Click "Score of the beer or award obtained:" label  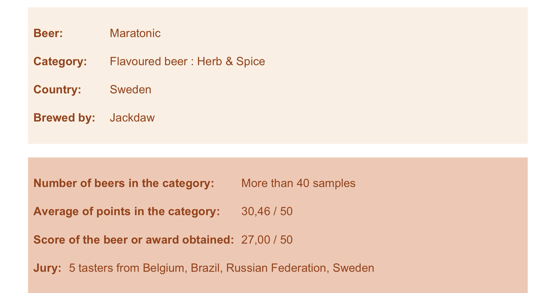(x=134, y=240)
